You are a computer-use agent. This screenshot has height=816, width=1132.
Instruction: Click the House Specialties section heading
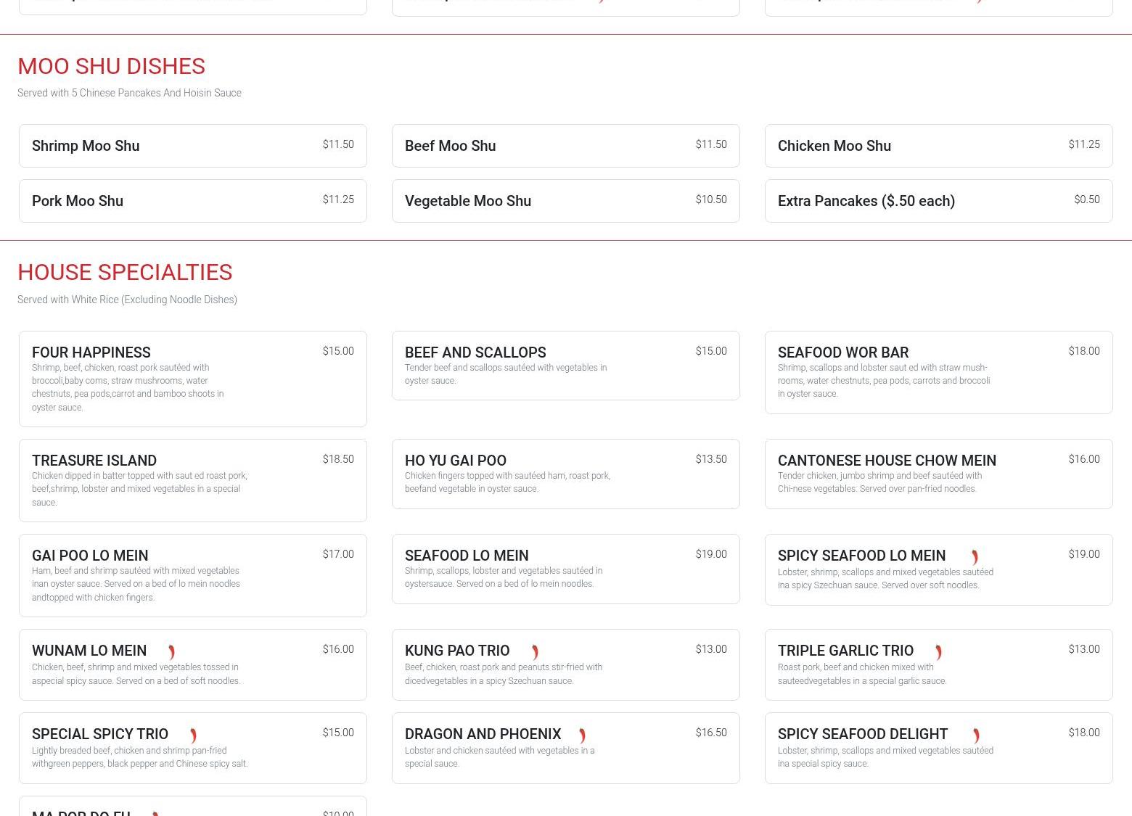pyautogui.click(x=125, y=272)
